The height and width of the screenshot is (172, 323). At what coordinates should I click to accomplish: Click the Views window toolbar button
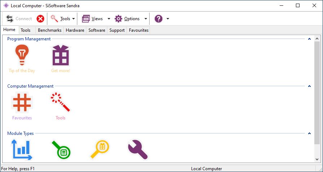coord(92,19)
